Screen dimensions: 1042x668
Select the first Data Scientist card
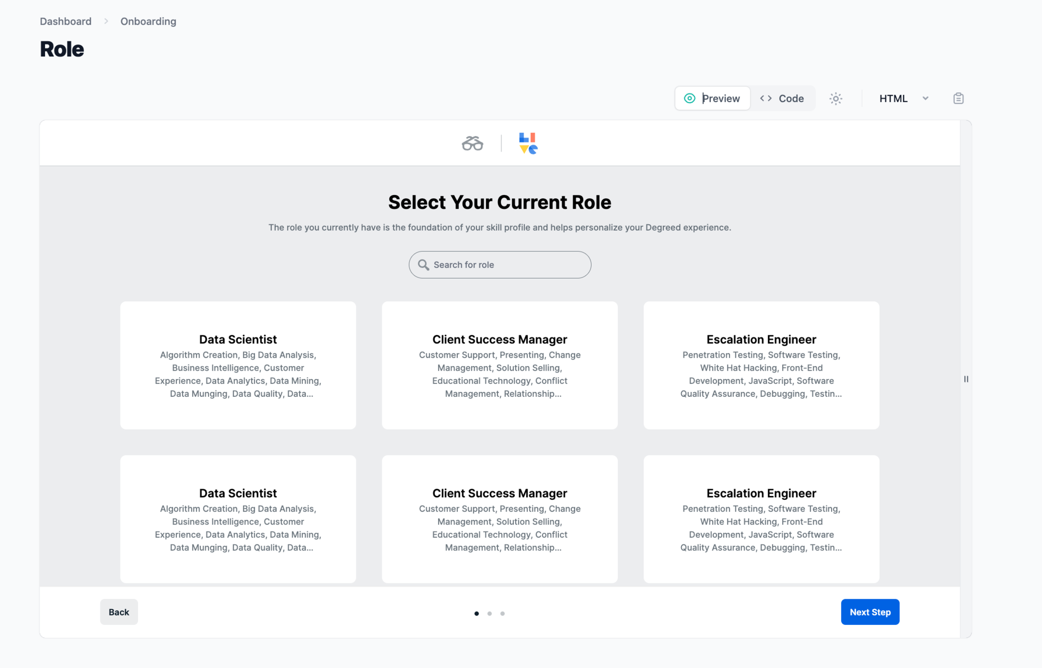pos(238,365)
